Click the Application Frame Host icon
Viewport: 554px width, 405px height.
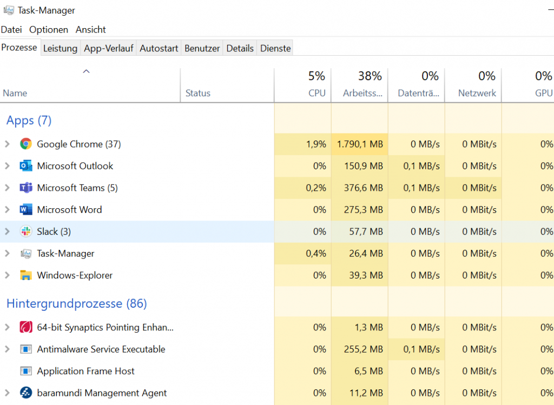tap(26, 371)
